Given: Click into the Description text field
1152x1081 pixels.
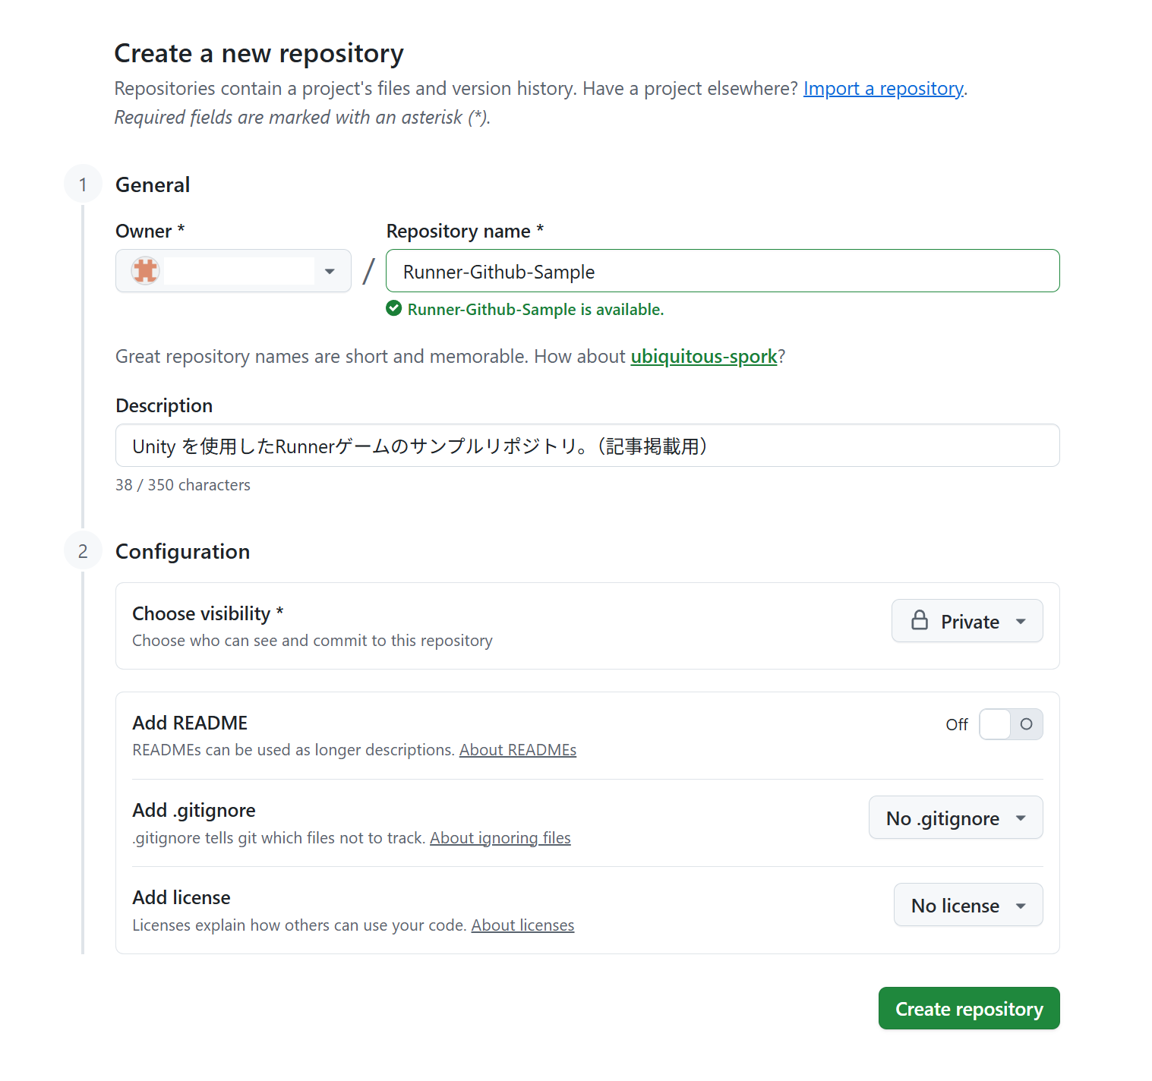Looking at the screenshot, I should click(587, 446).
